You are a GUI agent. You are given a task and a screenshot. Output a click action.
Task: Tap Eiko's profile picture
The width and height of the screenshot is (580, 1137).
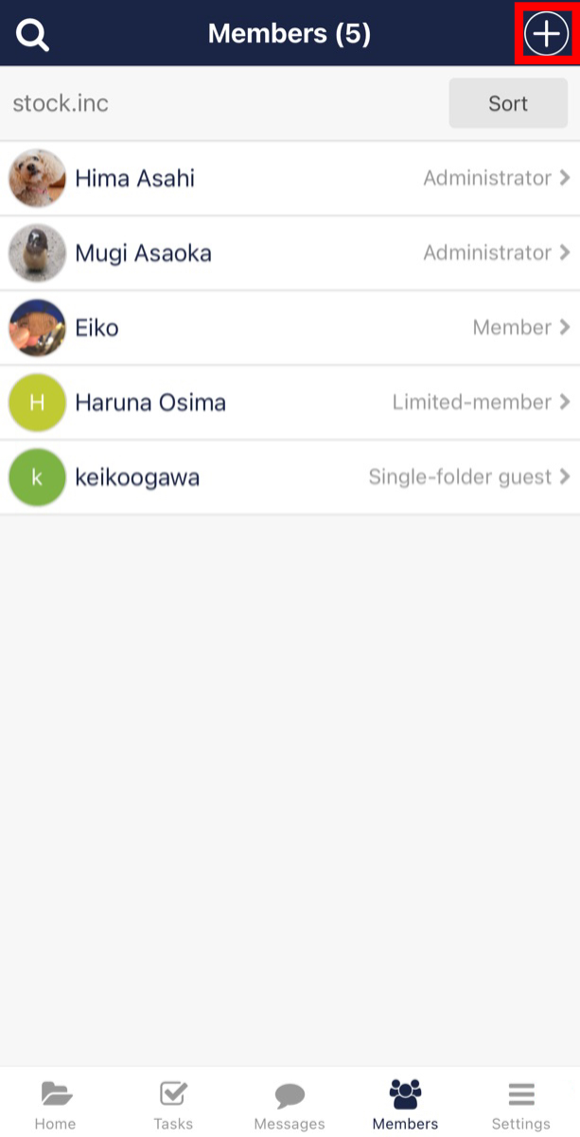click(36, 327)
